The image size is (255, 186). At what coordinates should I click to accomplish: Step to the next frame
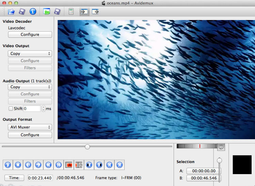[x=38, y=165]
